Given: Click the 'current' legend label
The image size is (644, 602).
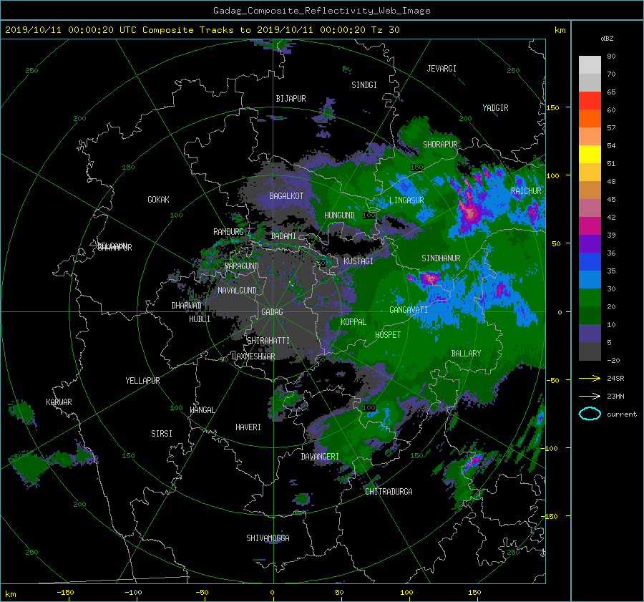Looking at the screenshot, I should click(x=621, y=414).
